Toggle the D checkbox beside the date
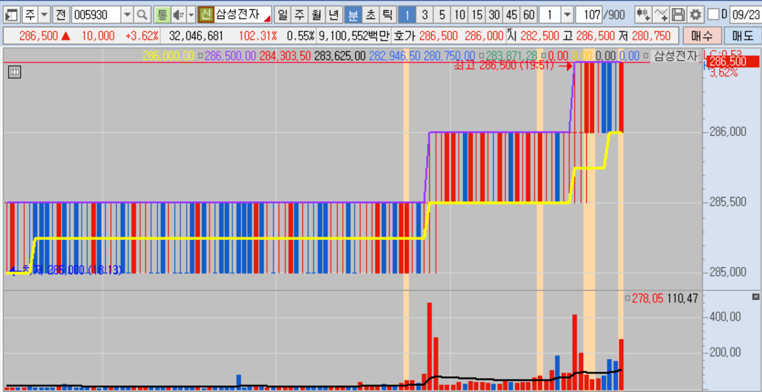The image size is (762, 392). point(715,13)
